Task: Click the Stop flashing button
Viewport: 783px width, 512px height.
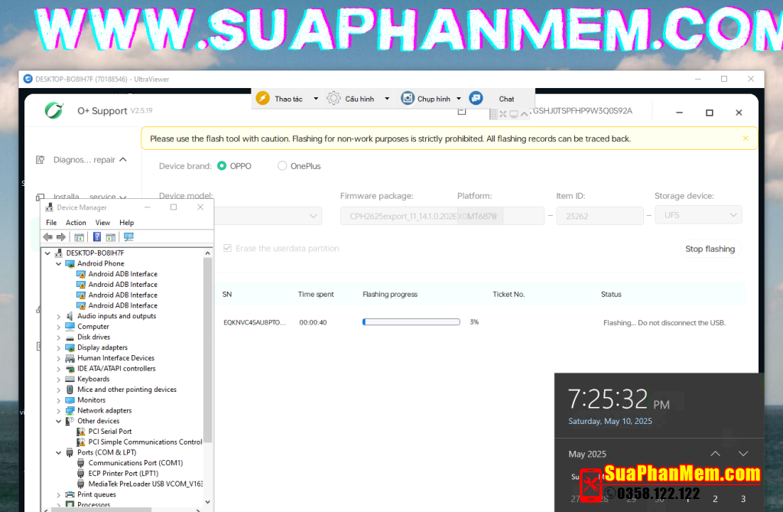Action: click(710, 249)
